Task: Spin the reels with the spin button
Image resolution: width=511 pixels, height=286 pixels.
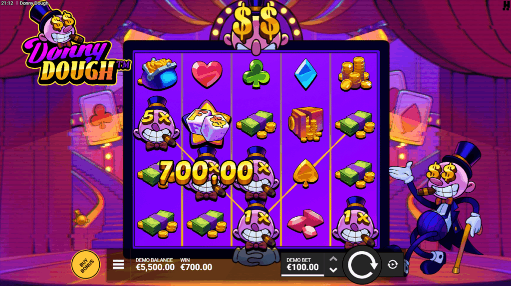Action: pos(362,265)
